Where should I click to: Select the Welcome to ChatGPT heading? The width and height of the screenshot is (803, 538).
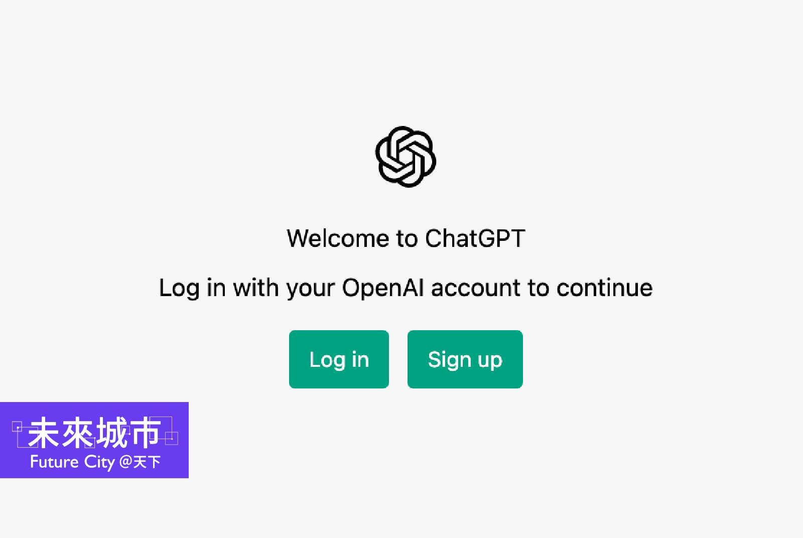[406, 238]
